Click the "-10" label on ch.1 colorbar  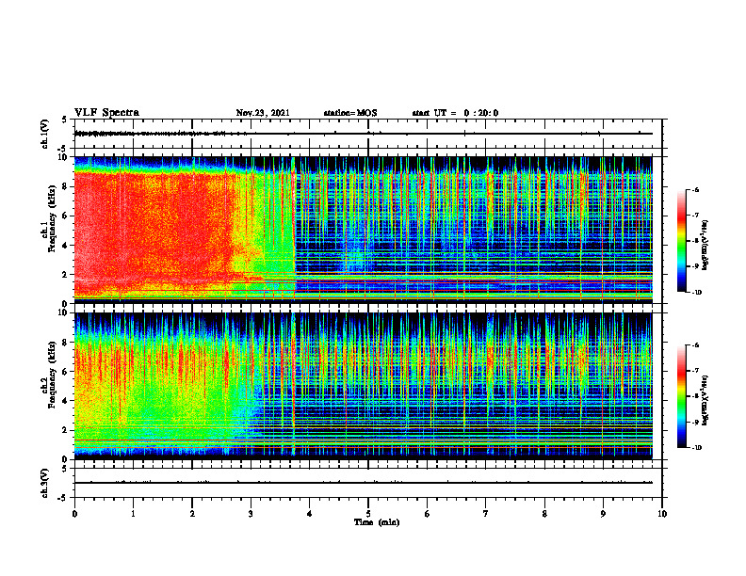pos(696,293)
